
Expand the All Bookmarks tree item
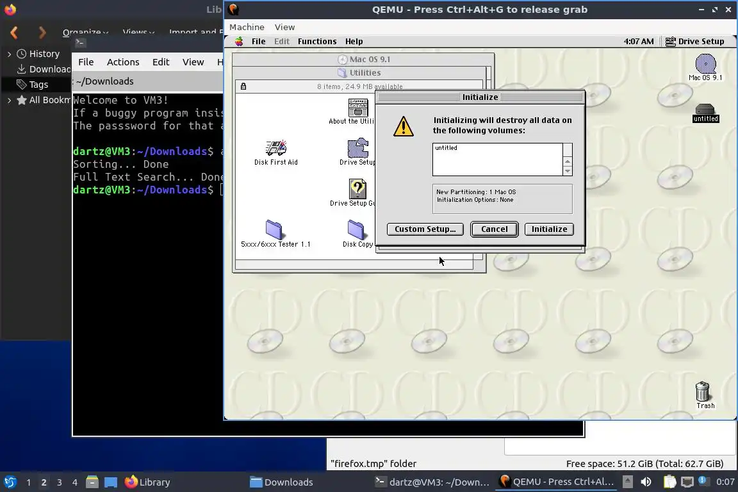pyautogui.click(x=9, y=100)
